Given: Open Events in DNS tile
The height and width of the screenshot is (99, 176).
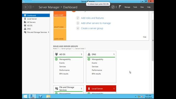Looking at the screenshot, I should [x=94, y=63].
